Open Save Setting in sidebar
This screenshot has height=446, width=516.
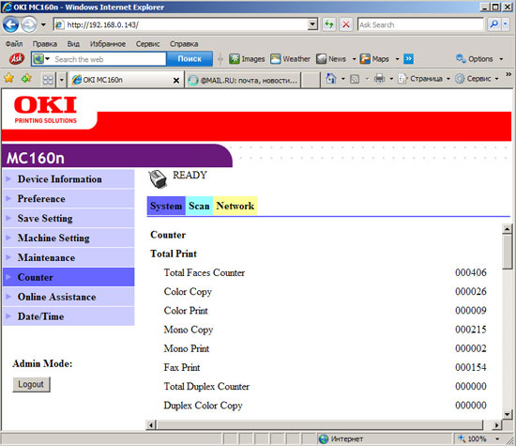click(x=68, y=218)
